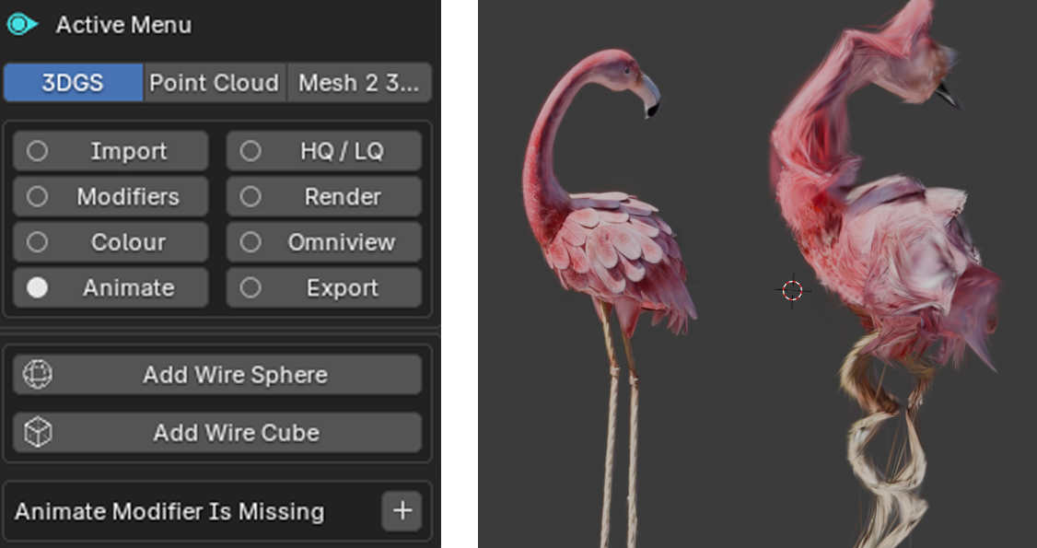Select the Animate radio option
This screenshot has height=548, width=1037.
[111, 288]
